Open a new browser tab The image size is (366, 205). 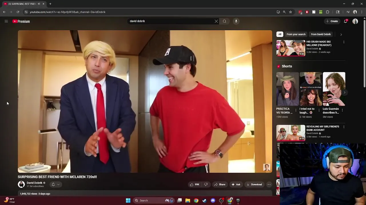[50, 4]
